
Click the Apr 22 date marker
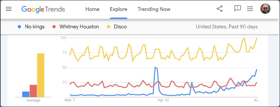[163, 100]
